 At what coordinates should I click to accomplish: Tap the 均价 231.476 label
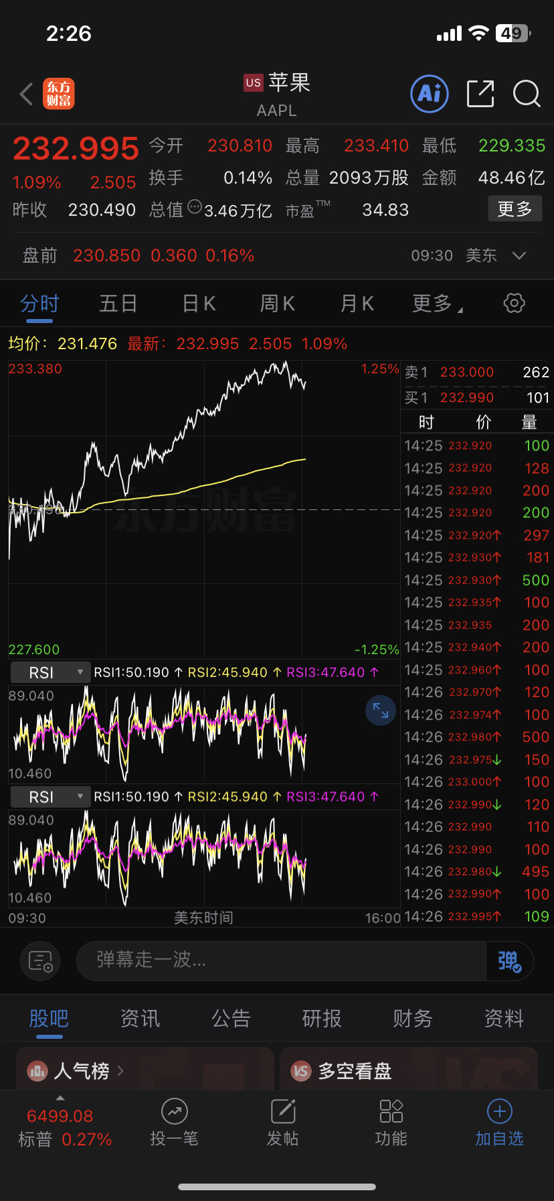[62, 344]
